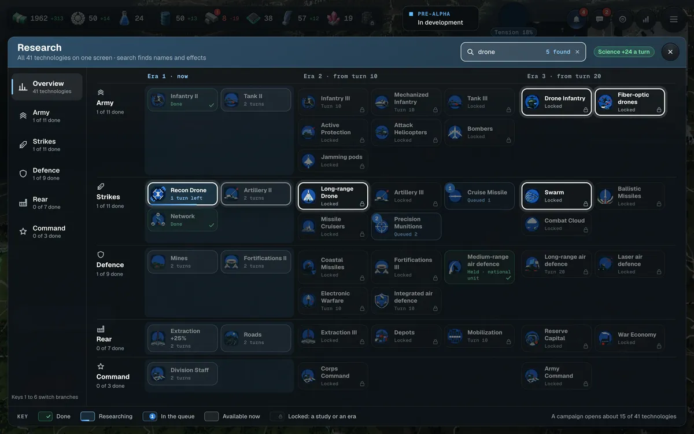Click the Swarm technology icon
Viewport: 694px width, 434px height.
tap(532, 196)
